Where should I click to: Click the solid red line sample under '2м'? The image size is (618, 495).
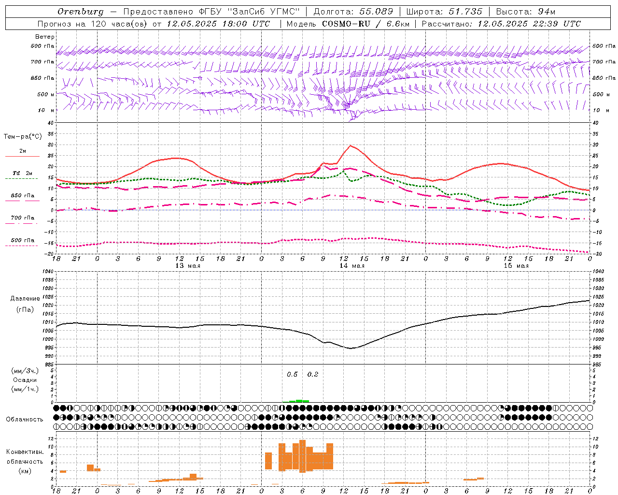coord(22,156)
